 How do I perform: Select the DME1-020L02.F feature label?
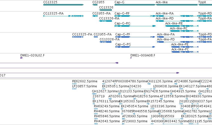pyautogui.click(x=32, y=55)
